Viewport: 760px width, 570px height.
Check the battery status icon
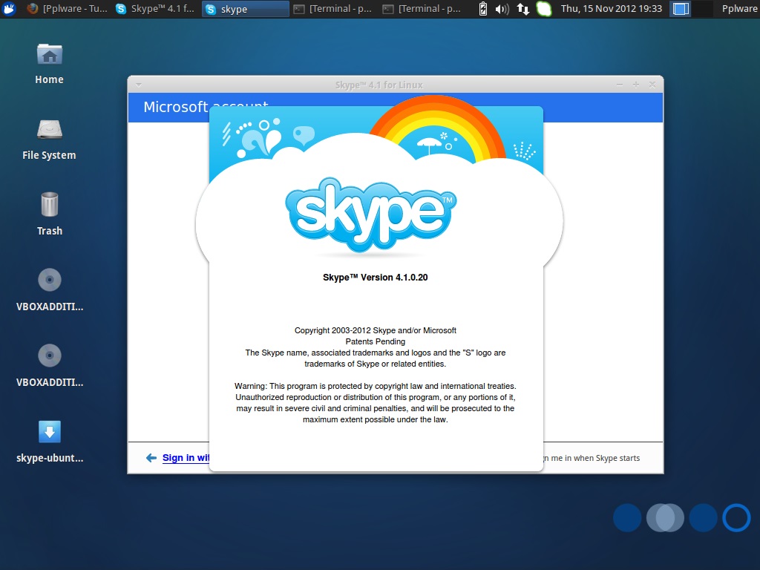482,9
